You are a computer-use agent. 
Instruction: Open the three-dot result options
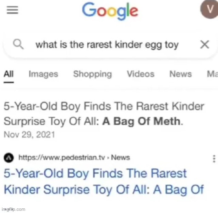pyautogui.click(x=214, y=158)
